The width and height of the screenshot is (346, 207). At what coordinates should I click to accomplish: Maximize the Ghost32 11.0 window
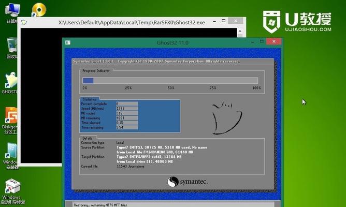click(262, 41)
